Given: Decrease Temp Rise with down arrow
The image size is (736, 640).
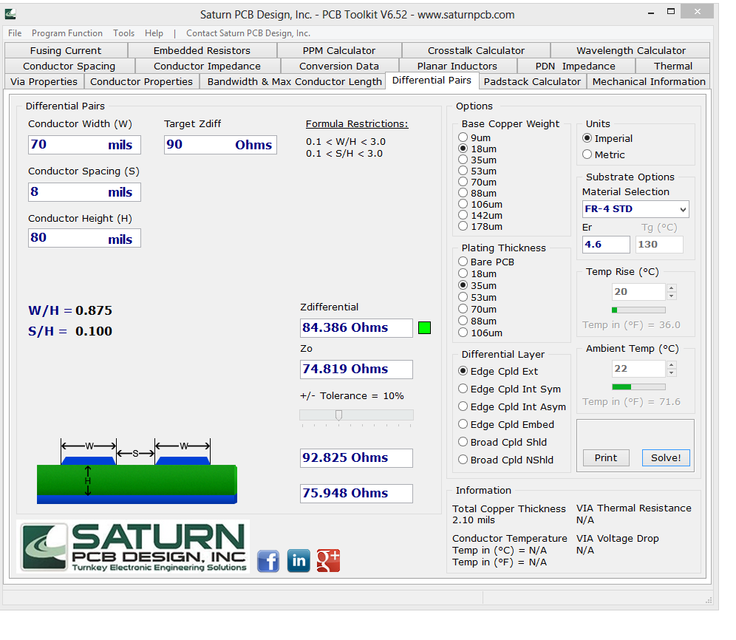Looking at the screenshot, I should click(x=672, y=296).
